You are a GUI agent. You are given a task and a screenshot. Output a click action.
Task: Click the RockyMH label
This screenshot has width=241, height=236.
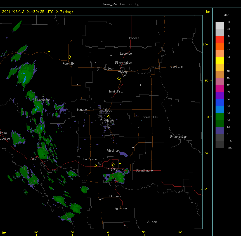[68, 64]
